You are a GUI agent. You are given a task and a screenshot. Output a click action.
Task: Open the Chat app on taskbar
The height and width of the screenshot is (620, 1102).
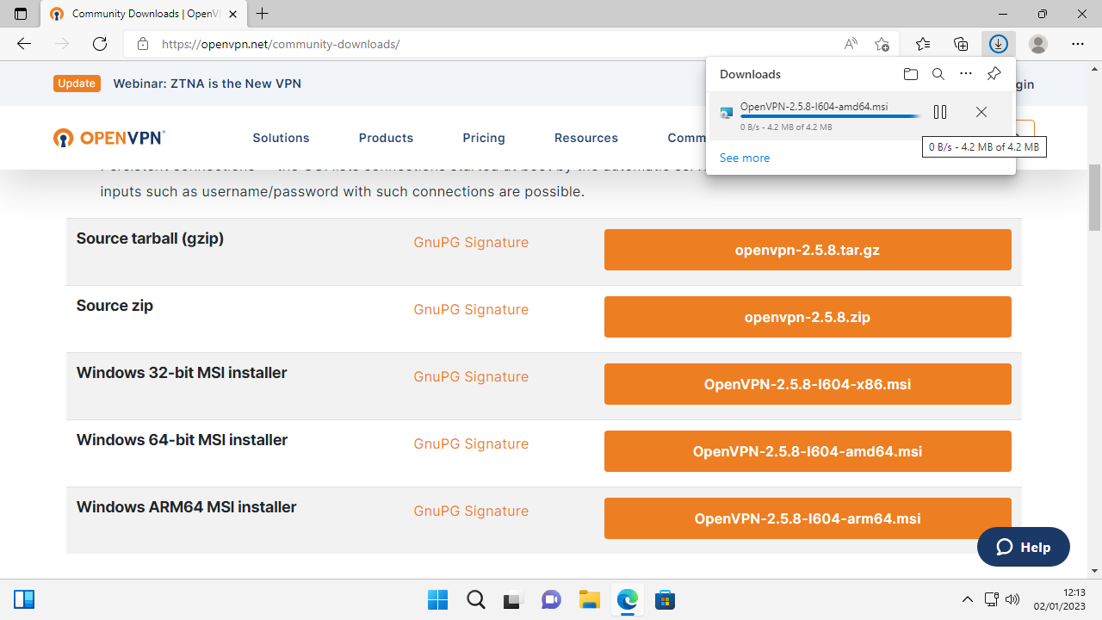[x=552, y=599]
